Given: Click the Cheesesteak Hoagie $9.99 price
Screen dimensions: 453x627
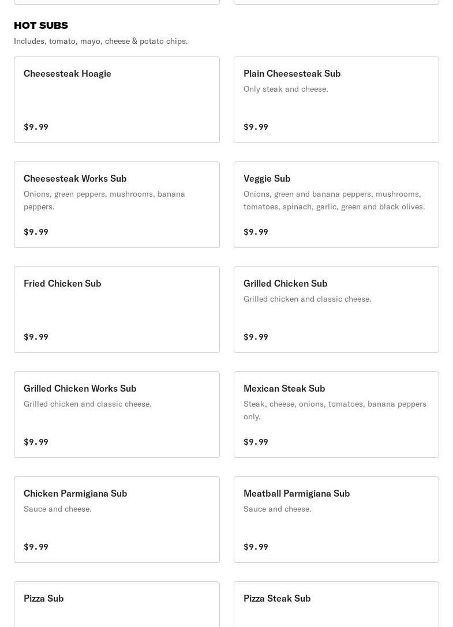Looking at the screenshot, I should click(x=36, y=127).
